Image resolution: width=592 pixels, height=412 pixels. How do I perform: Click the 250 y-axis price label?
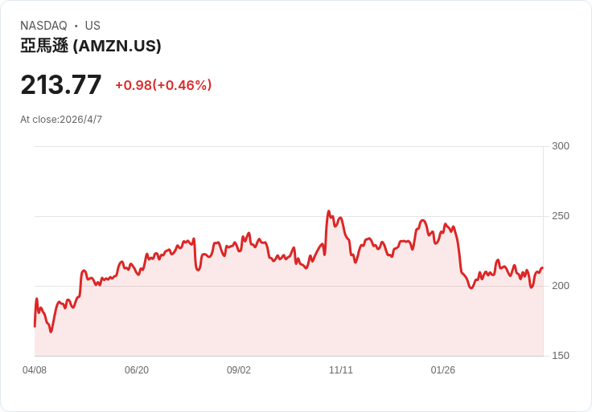[x=561, y=216]
